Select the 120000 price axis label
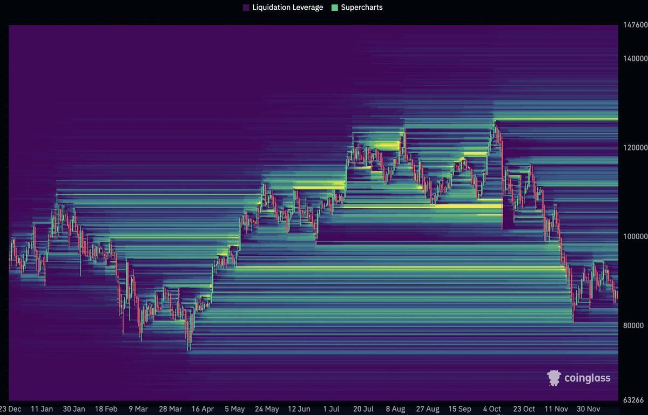The width and height of the screenshot is (648, 415). [x=634, y=147]
